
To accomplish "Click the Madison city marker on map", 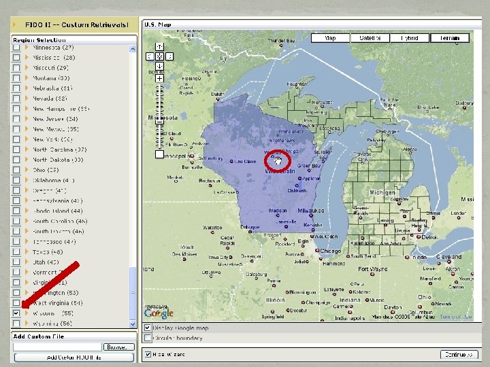I will click(x=277, y=215).
